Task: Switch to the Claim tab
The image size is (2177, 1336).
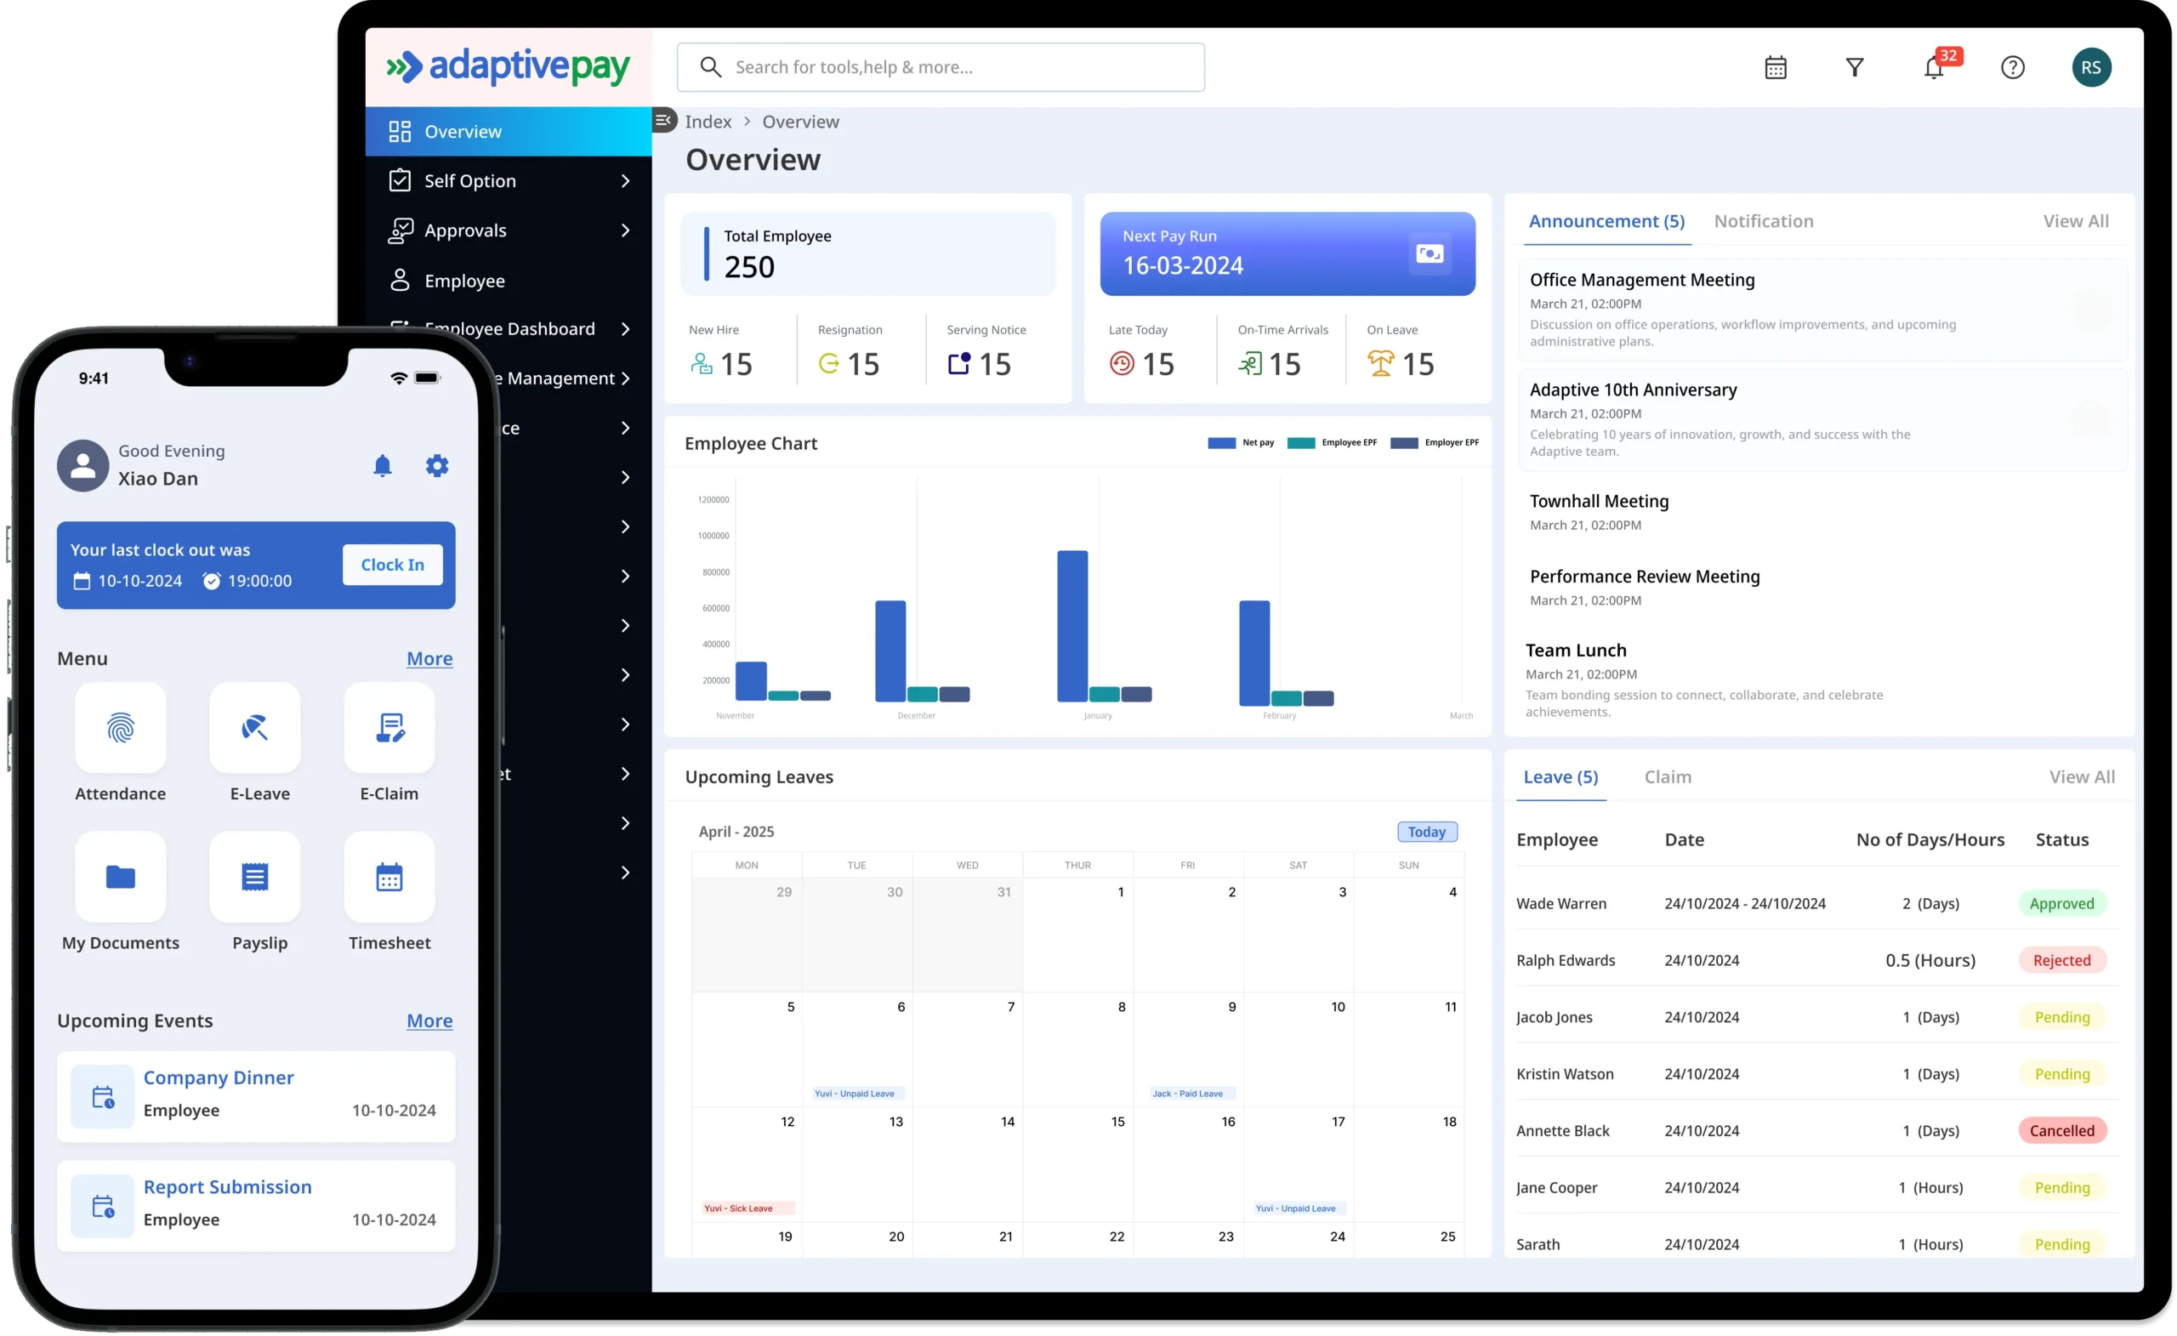Action: [1668, 776]
